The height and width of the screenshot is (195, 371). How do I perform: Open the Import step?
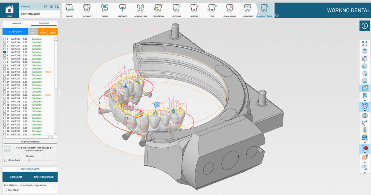pyautogui.click(x=69, y=10)
